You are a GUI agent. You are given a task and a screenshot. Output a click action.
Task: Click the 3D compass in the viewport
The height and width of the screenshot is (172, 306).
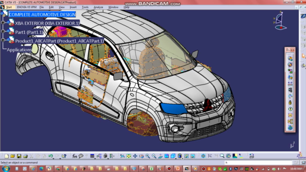coord(280,21)
